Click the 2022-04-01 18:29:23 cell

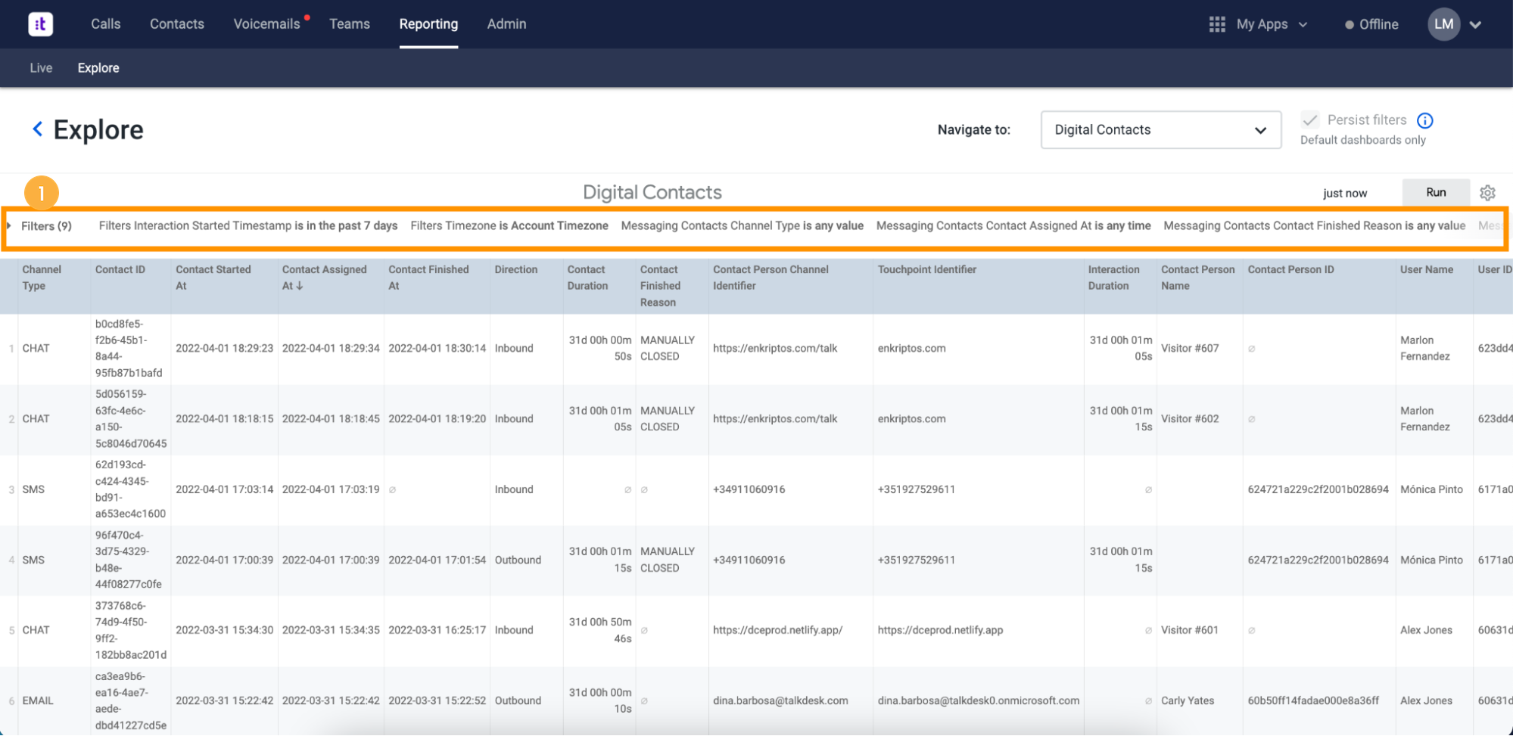click(x=224, y=349)
